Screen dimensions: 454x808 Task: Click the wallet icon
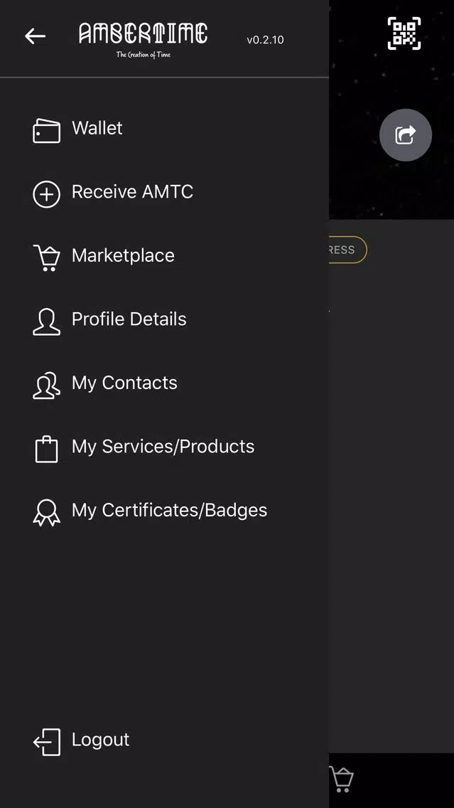[46, 130]
